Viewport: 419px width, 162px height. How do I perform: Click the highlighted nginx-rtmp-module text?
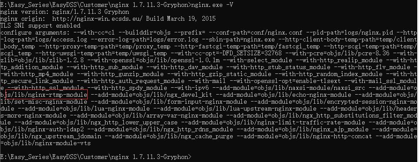[46, 95]
